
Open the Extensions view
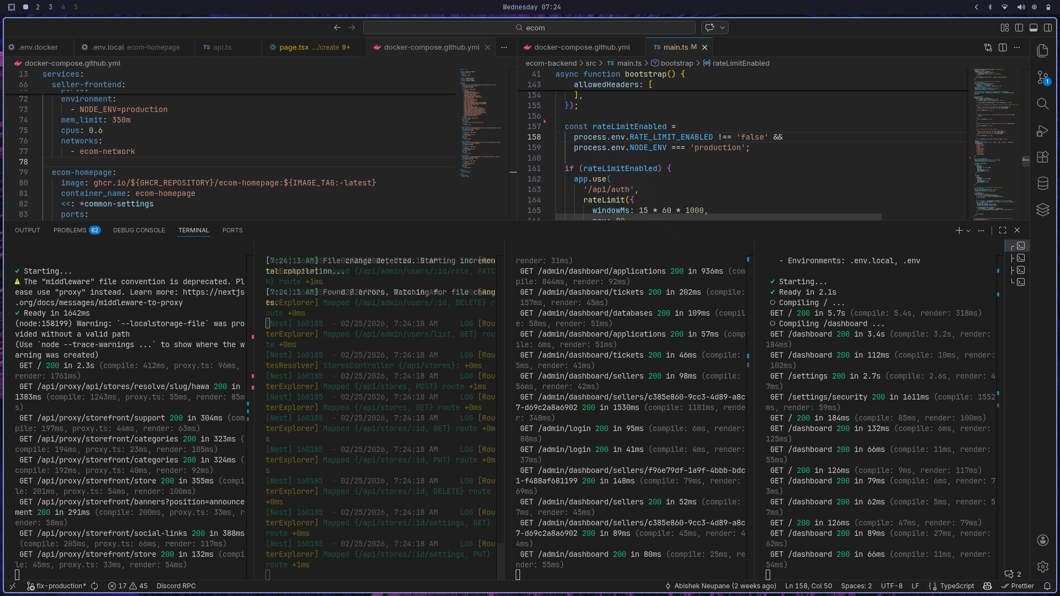[x=1043, y=157]
